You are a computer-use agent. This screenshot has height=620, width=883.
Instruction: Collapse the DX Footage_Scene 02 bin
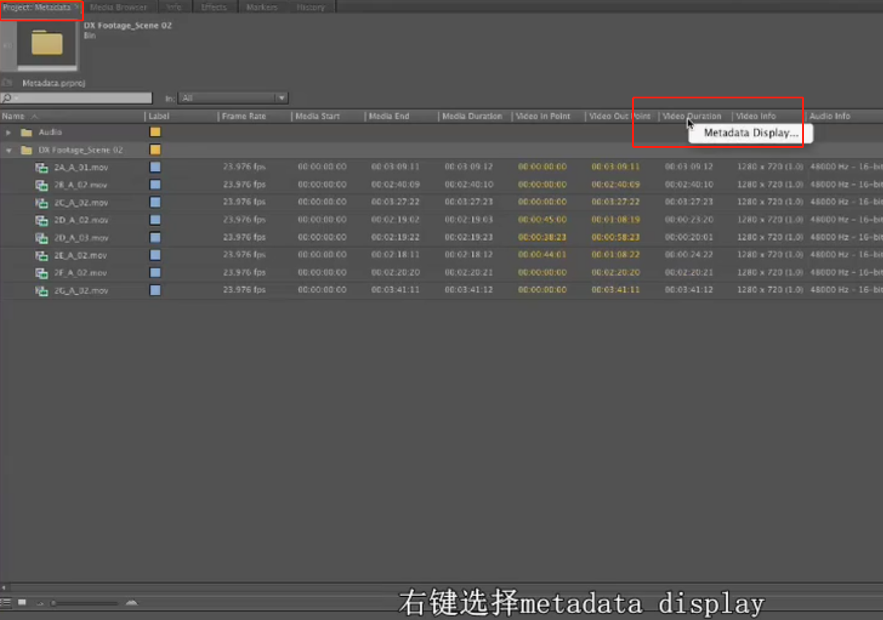(9, 150)
